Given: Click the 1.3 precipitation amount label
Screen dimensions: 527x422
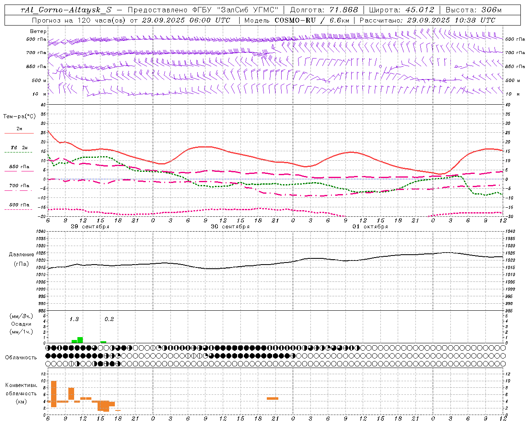Looking at the screenshot, I should (74, 319).
